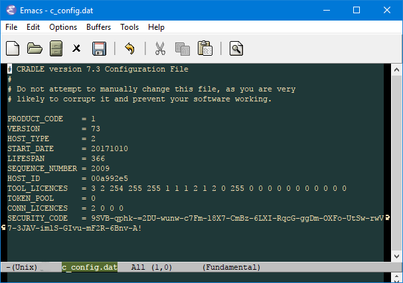Copy selection with the copy icon
This screenshot has height=283, width=403.
click(183, 49)
